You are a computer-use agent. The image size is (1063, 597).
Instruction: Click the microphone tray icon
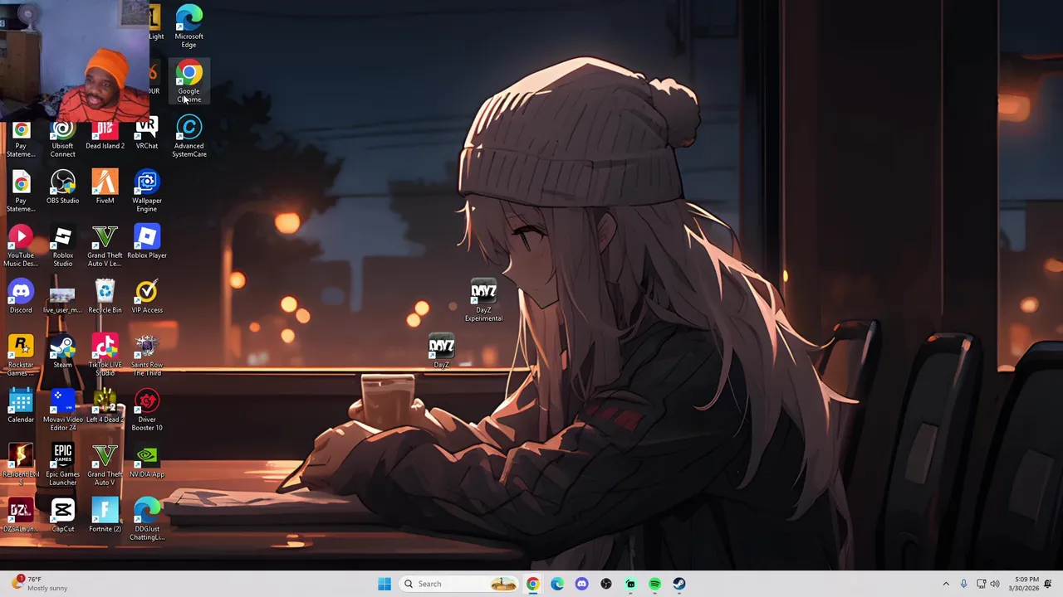point(963,584)
